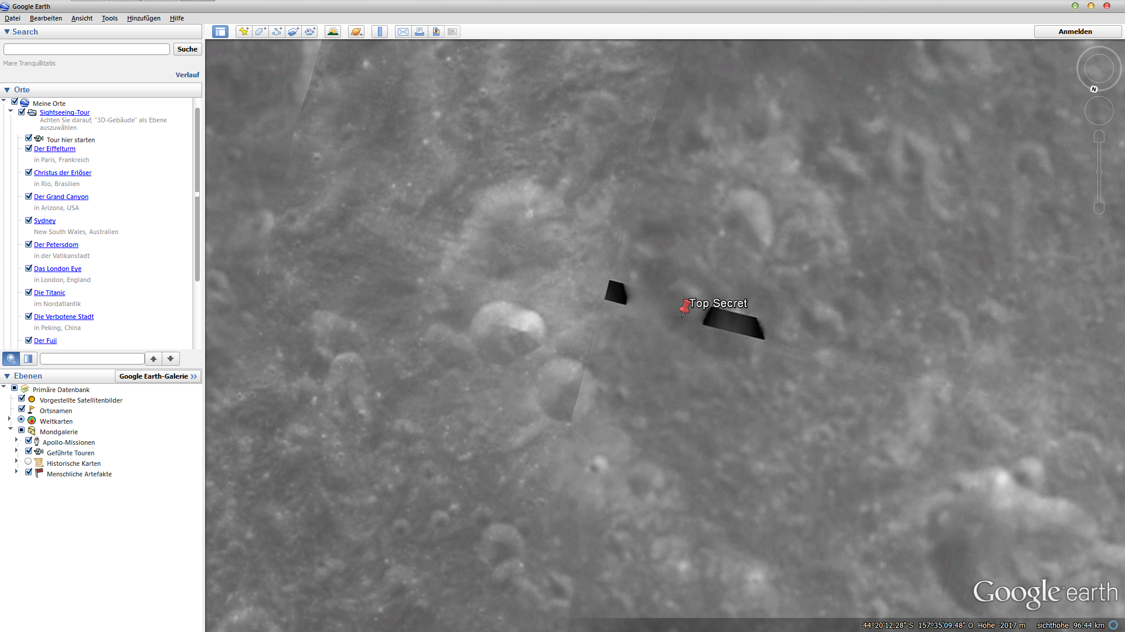Open the Email view tool

403,32
